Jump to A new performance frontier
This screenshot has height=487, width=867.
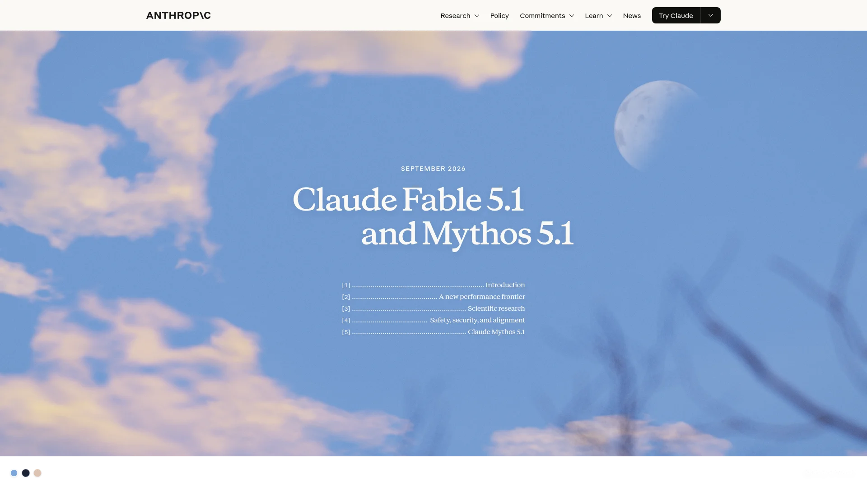(x=433, y=297)
